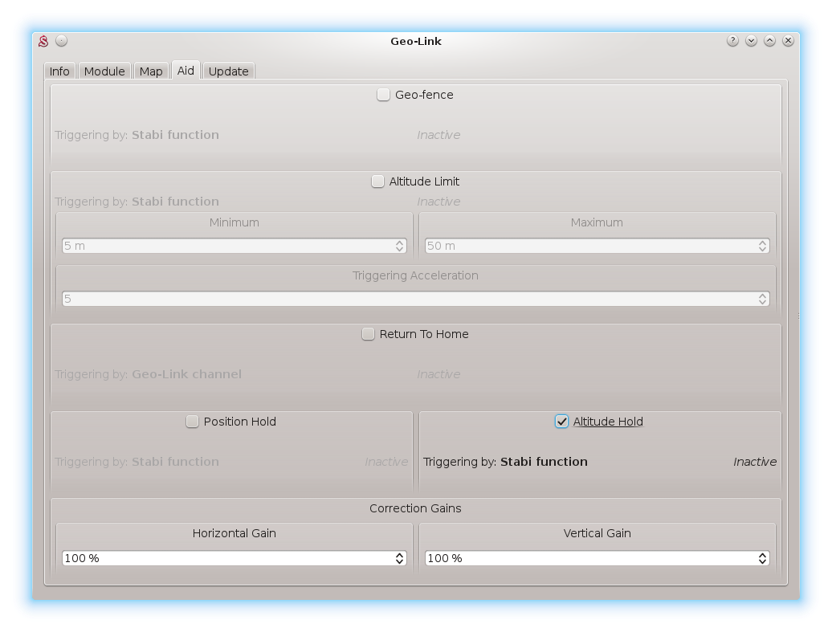This screenshot has height=632, width=832.
Task: Enable the Altitude Limit checkbox
Action: tap(377, 181)
